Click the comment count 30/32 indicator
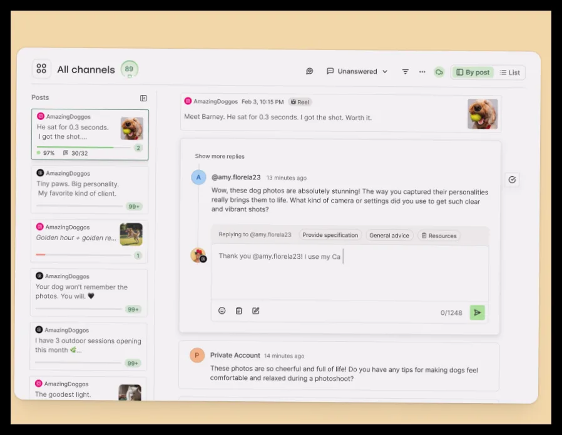Screen dimensions: 562x435 [x=76, y=153]
